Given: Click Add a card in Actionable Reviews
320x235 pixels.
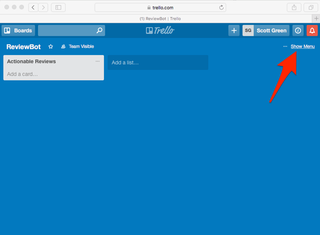Looking at the screenshot, I should tap(23, 74).
